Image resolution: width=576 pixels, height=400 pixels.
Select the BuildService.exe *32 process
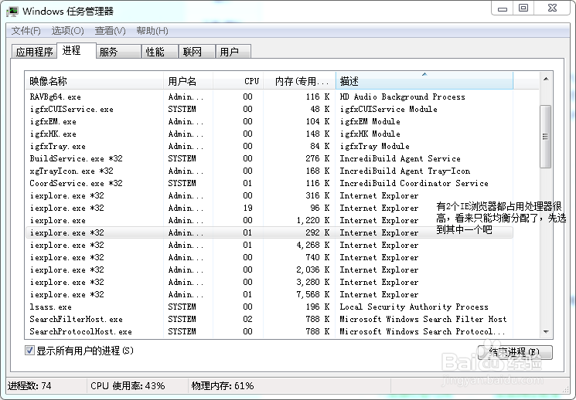[269, 158]
